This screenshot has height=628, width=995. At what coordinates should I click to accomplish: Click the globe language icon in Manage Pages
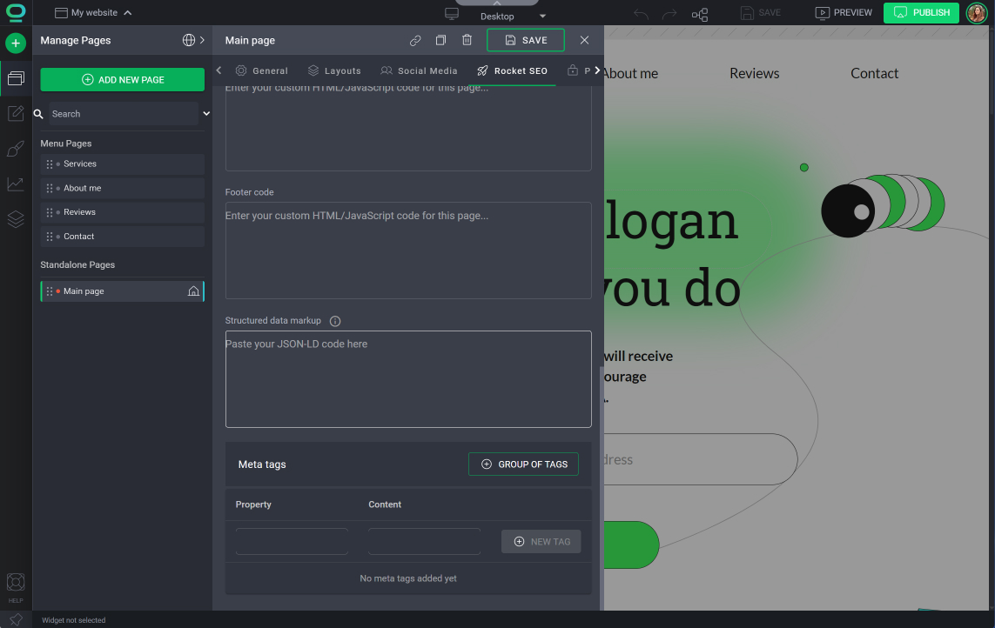[188, 40]
